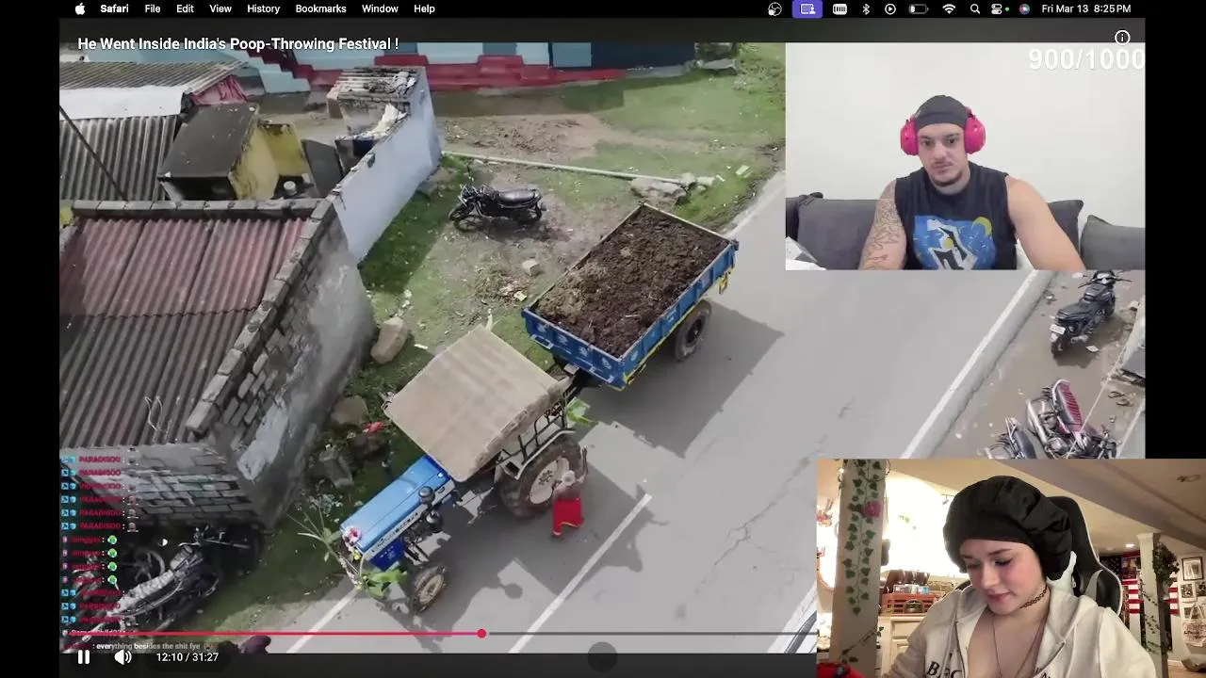Viewport: 1206px width, 678px height.
Task: Open the History menu
Action: (x=263, y=8)
